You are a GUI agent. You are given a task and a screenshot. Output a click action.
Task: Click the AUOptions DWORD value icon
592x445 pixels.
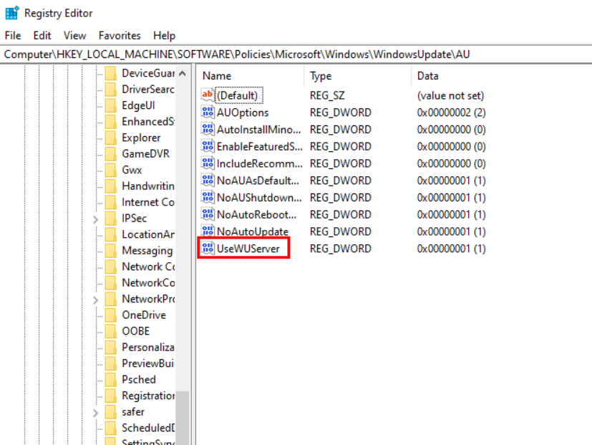[x=208, y=113]
